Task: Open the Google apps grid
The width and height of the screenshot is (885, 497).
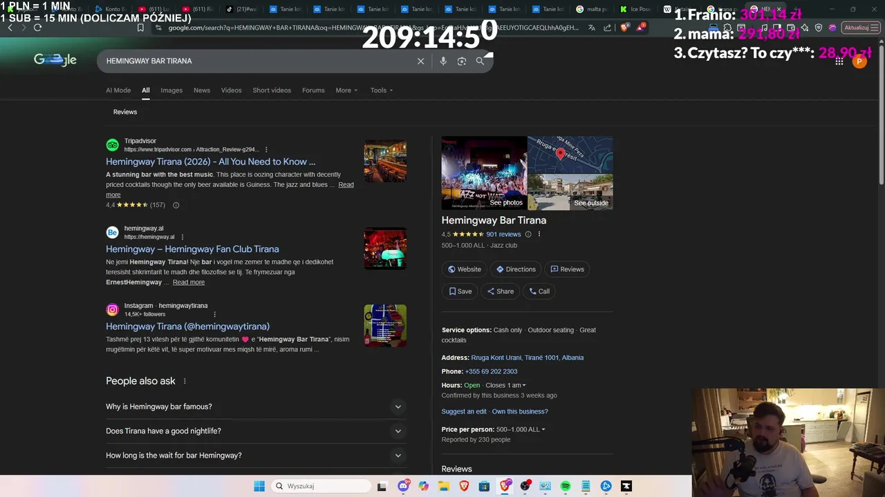Action: pyautogui.click(x=839, y=61)
